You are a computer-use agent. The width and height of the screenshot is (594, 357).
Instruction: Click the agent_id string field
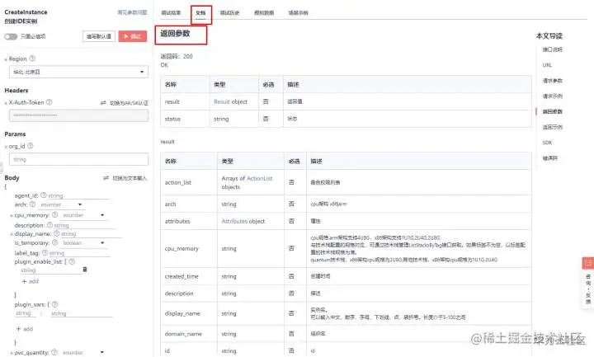click(x=78, y=195)
